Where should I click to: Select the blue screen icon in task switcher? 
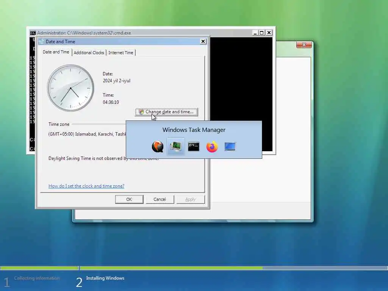pos(230,147)
